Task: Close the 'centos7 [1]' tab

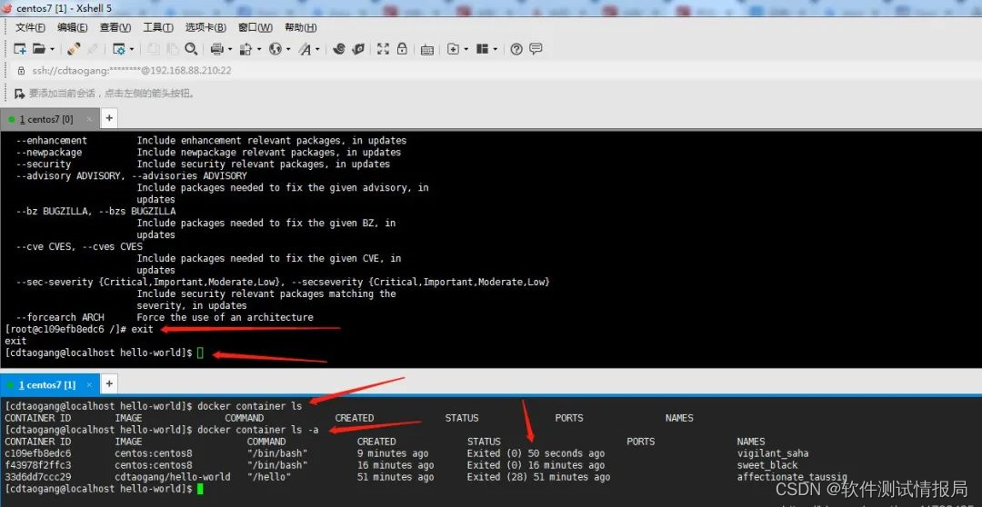Action: pyautogui.click(x=89, y=384)
